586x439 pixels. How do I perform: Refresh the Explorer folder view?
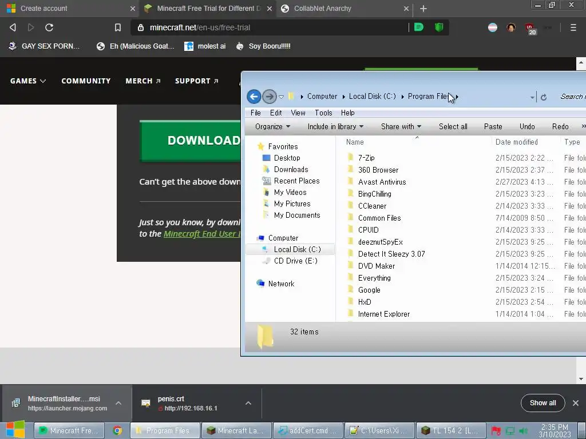[x=544, y=97]
